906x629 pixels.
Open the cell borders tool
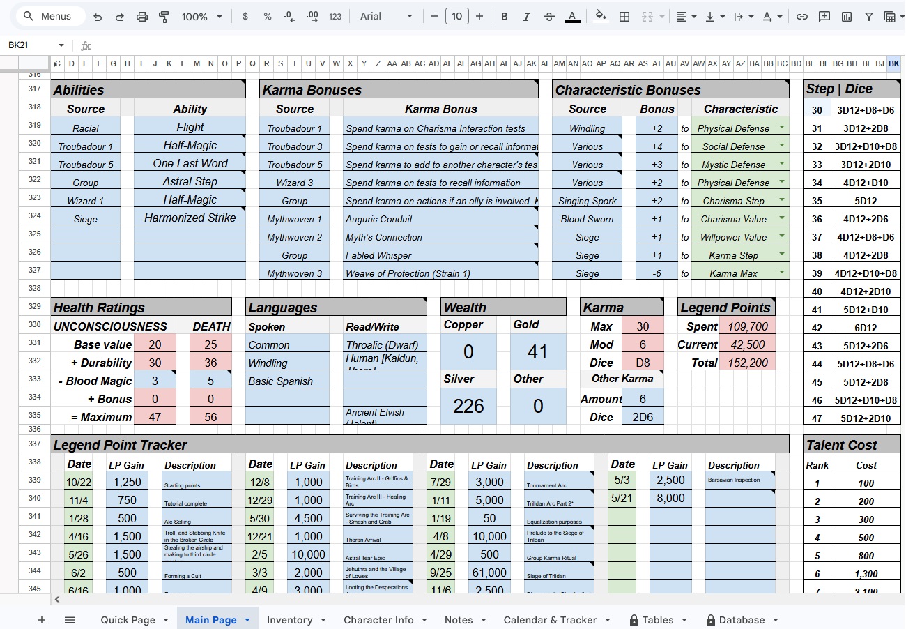pos(624,16)
